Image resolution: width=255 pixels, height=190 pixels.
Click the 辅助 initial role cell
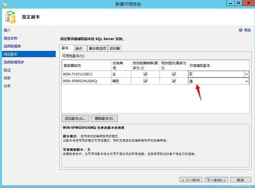pos(121,81)
